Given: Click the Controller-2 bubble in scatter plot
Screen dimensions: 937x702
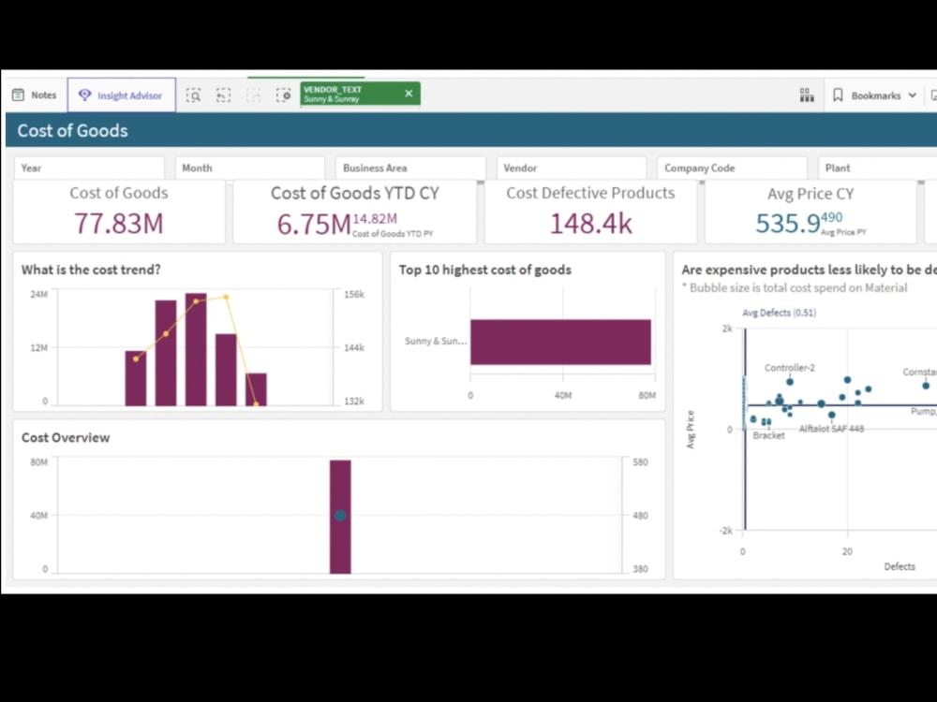Looking at the screenshot, I should click(790, 380).
